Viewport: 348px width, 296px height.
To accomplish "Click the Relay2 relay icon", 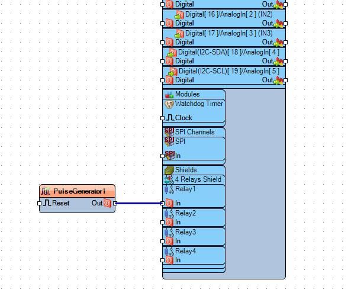I will tap(169, 213).
